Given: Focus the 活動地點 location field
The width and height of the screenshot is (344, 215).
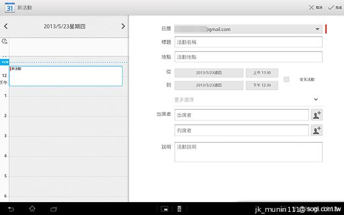Looking at the screenshot, I should point(248,57).
